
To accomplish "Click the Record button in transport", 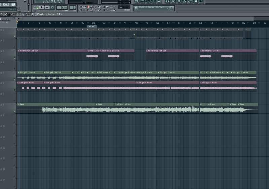I will click(x=52, y=7).
